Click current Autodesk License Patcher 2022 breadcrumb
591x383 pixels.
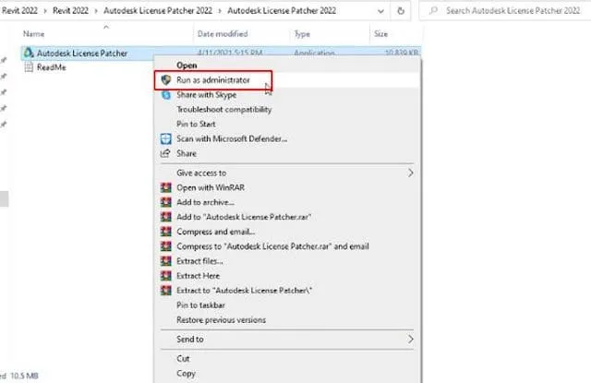coord(282,10)
